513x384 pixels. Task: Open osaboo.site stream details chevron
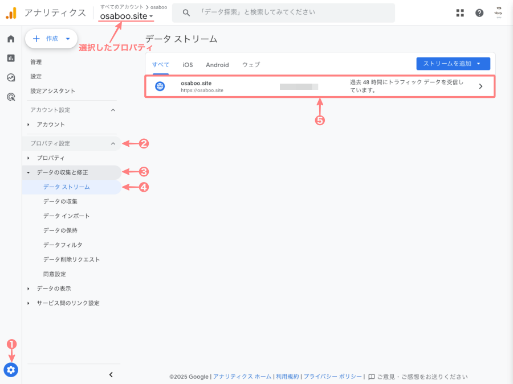coord(481,86)
